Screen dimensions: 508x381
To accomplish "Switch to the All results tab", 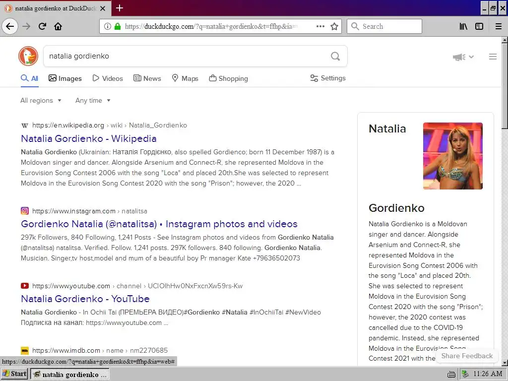I will 29,78.
